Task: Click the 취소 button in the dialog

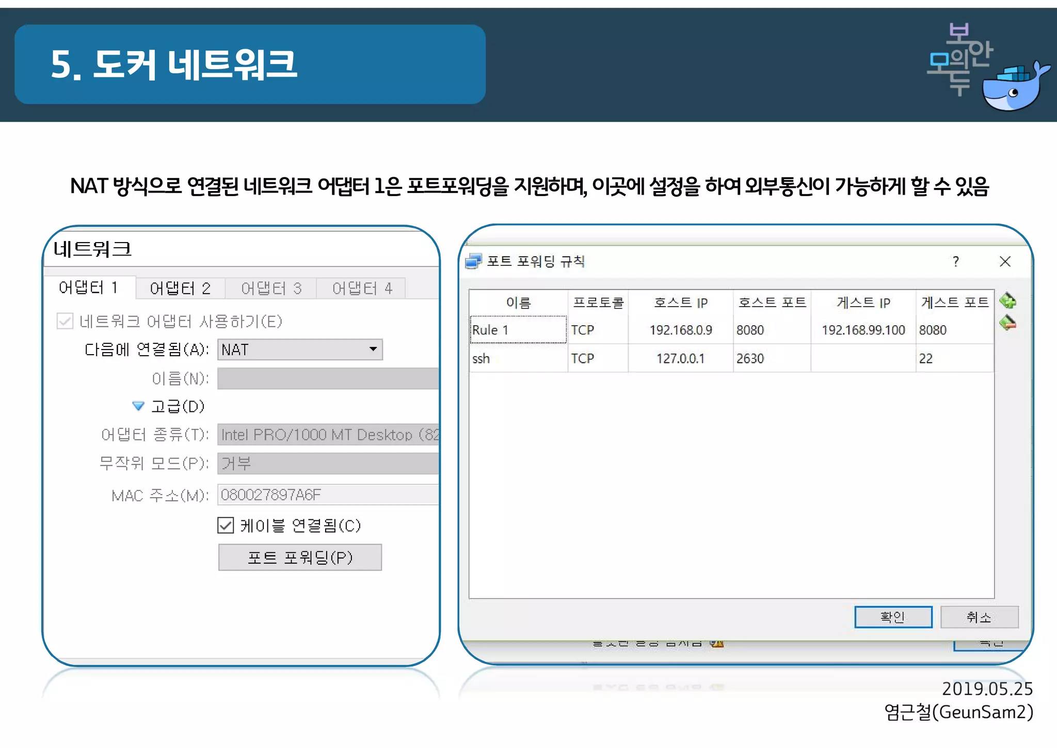Action: click(x=979, y=617)
